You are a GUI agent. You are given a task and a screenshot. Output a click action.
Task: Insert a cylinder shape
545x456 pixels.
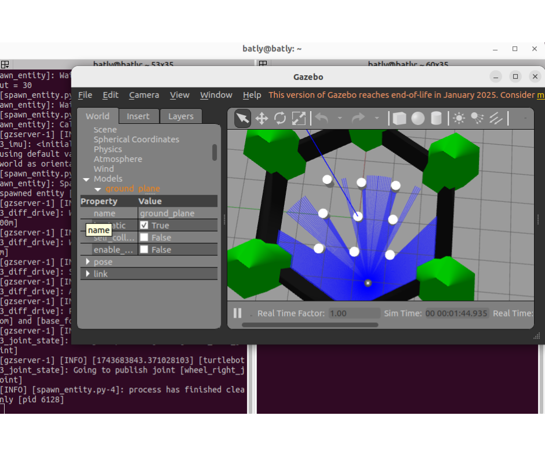tap(437, 119)
